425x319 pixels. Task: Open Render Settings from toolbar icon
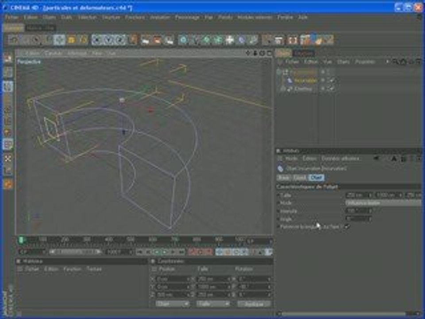click(169, 40)
